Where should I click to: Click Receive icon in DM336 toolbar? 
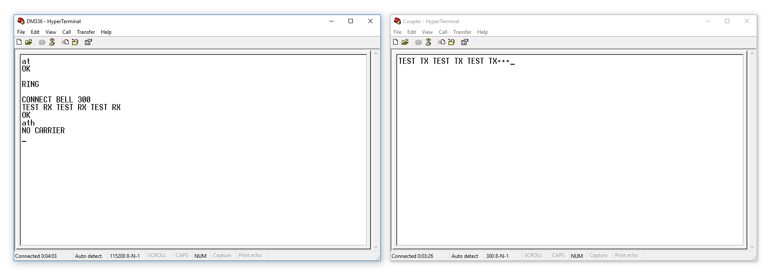tap(75, 42)
